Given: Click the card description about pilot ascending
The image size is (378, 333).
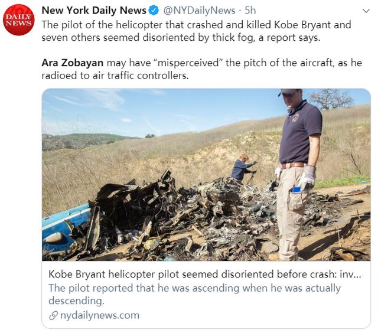Looking at the screenshot, I should (x=194, y=294).
